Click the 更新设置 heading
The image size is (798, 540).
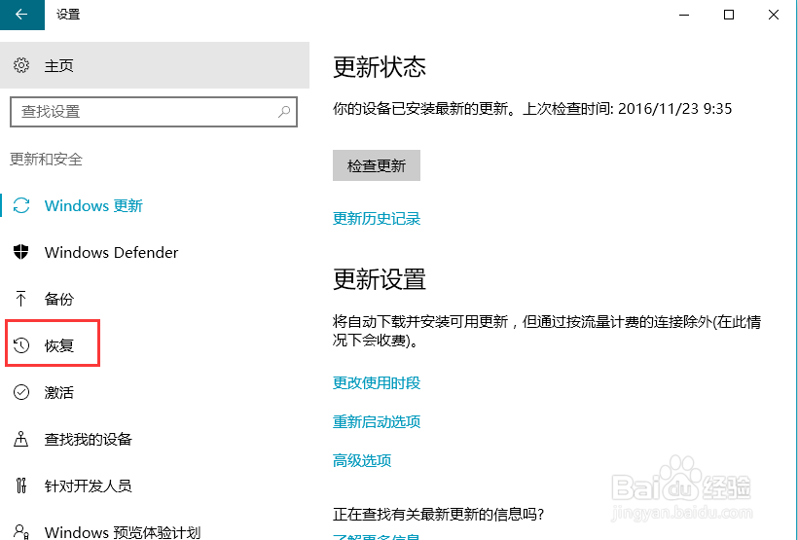pos(380,279)
